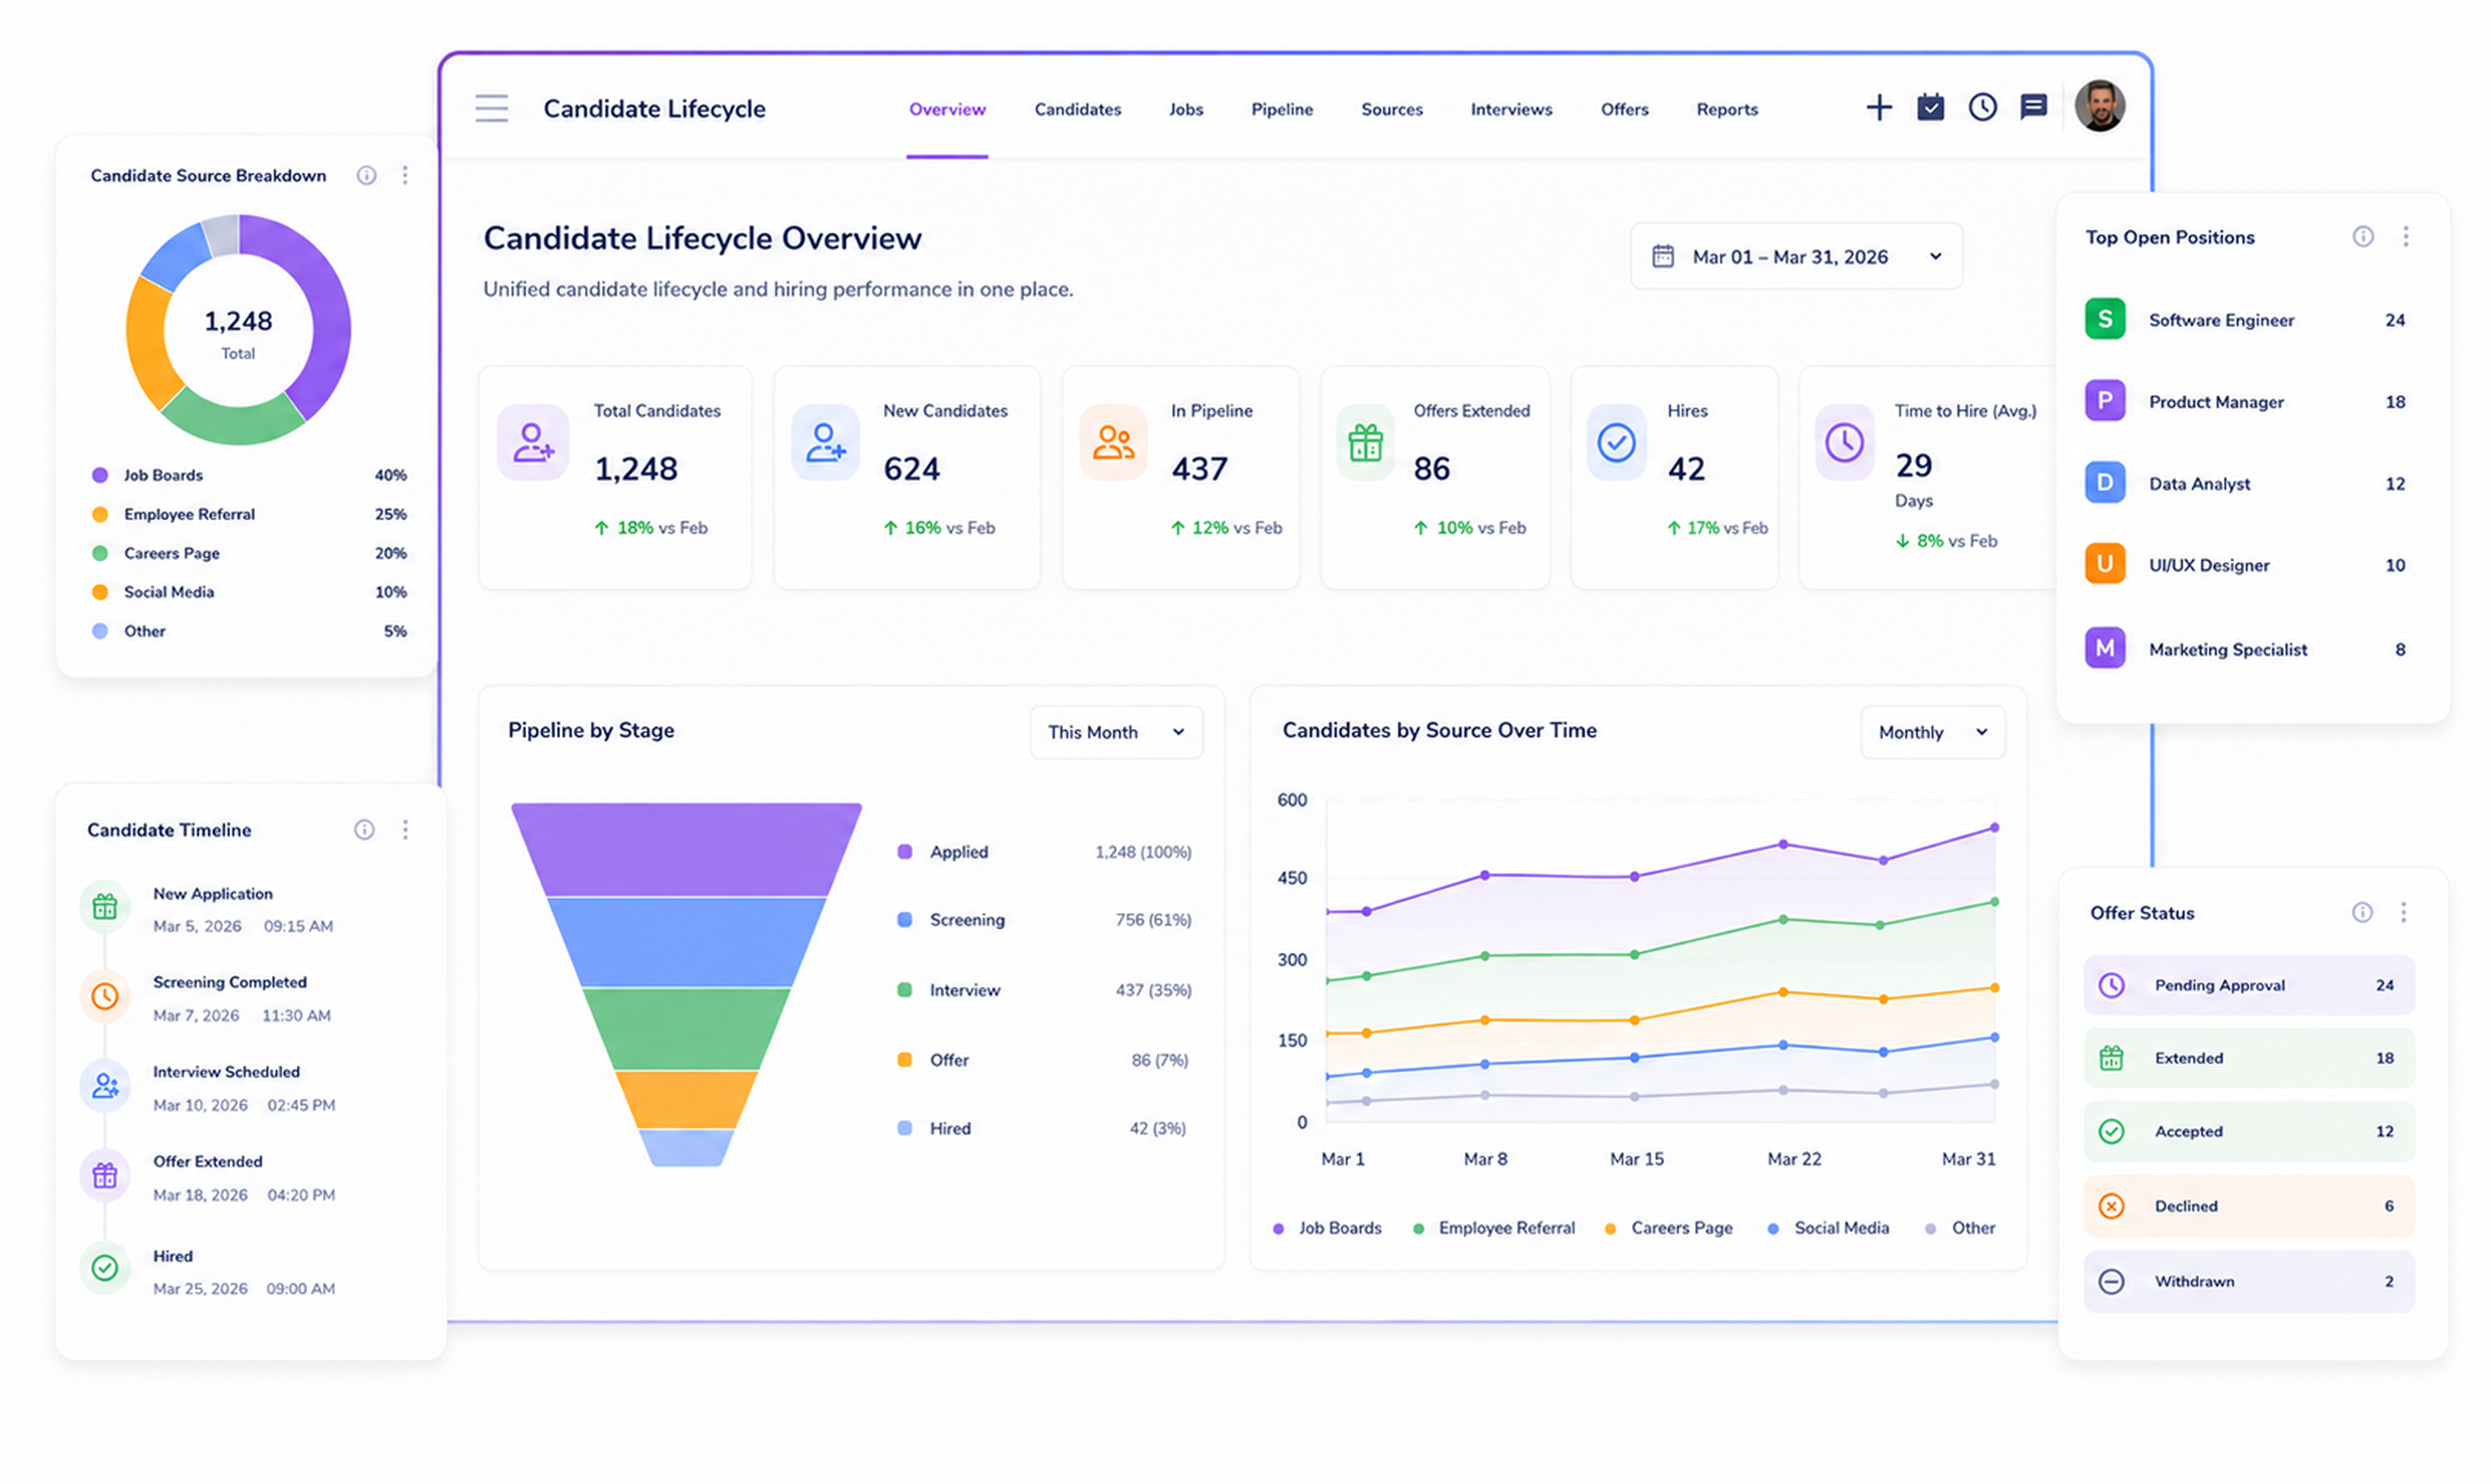The image size is (2491, 1484).
Task: Click the Withdrawn offer status row
Action: pyautogui.click(x=2249, y=1282)
